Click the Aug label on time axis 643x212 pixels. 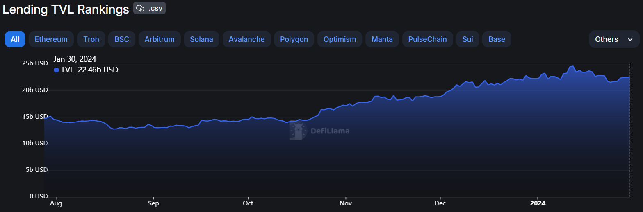pyautogui.click(x=55, y=203)
